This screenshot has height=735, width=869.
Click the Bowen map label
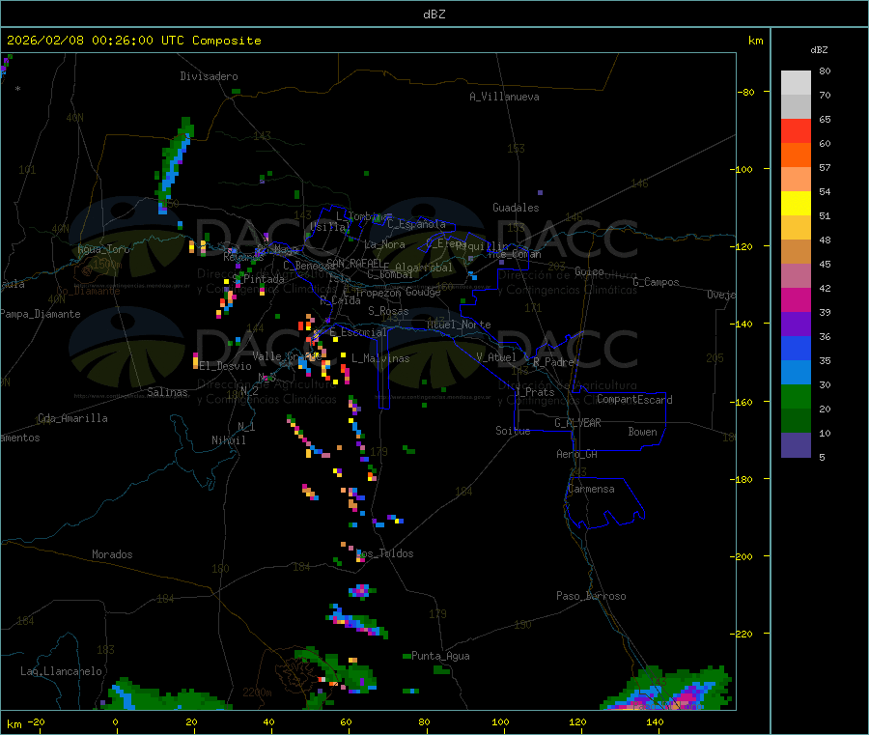[x=643, y=432]
